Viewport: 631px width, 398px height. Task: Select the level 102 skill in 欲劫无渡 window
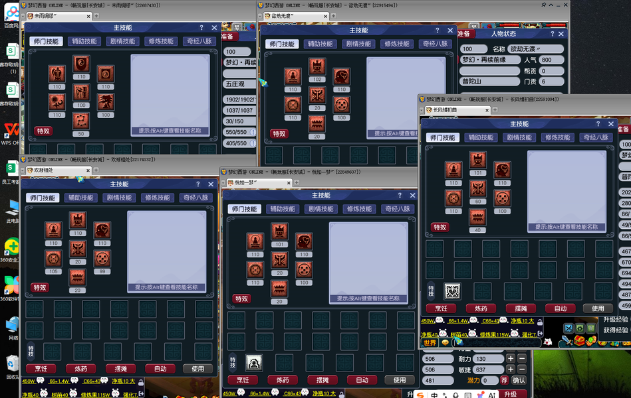pos(317,66)
